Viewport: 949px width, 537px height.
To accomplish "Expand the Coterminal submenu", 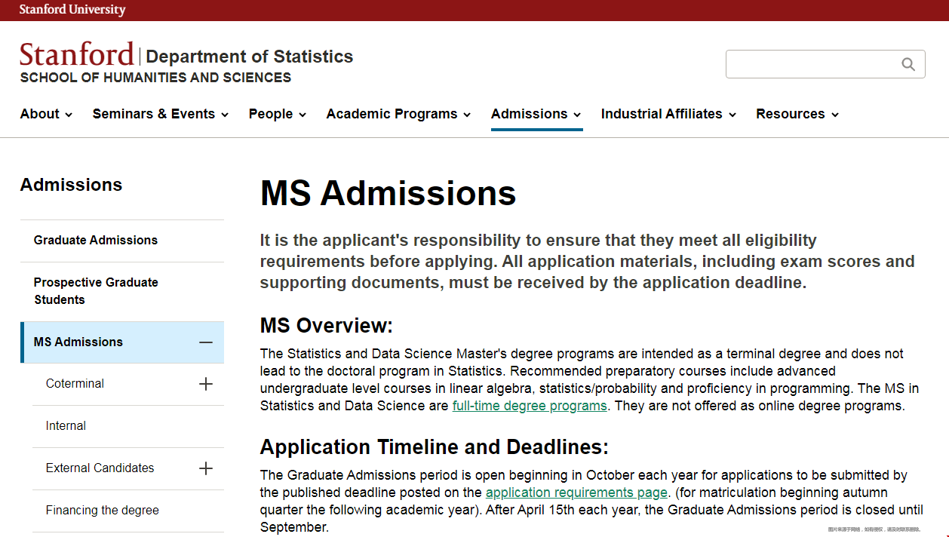I will [206, 384].
